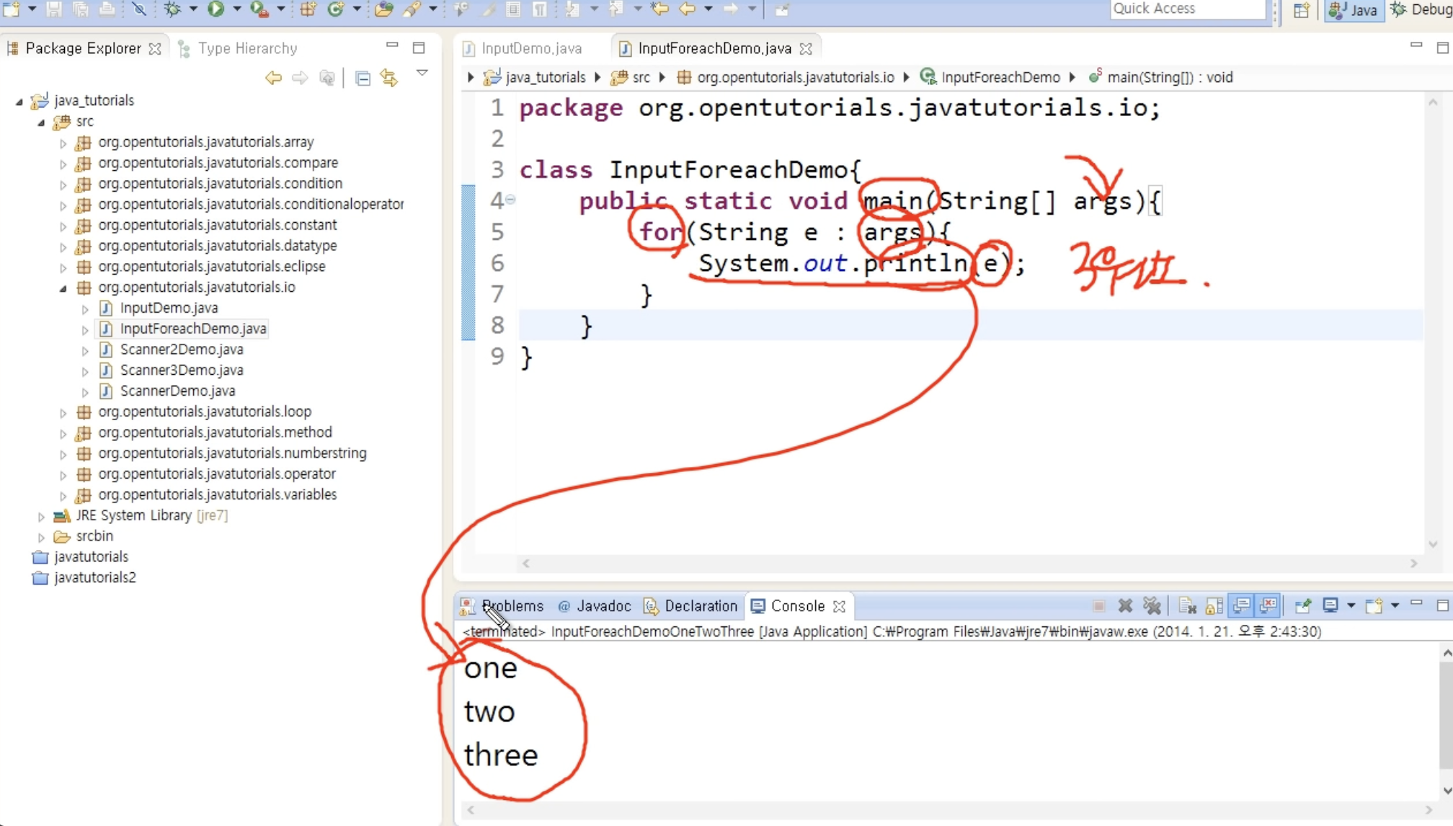Toggle Show Console When Standard Out Changes
Viewport: 1453px width, 826px height.
[1241, 605]
